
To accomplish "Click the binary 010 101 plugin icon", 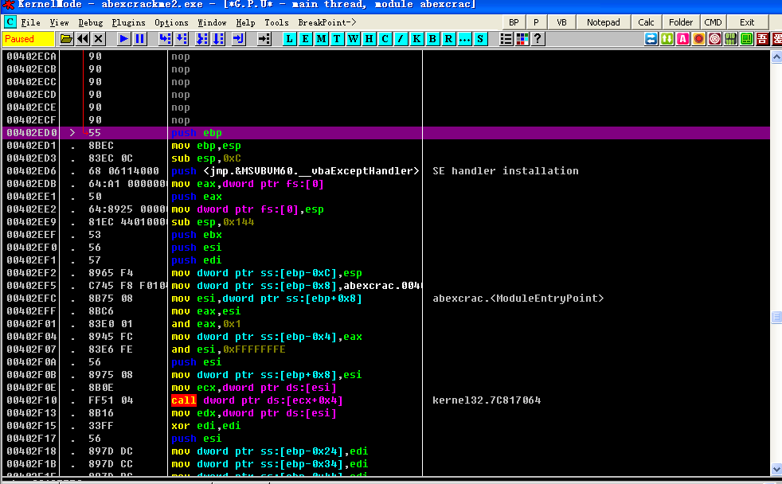I will pos(730,39).
